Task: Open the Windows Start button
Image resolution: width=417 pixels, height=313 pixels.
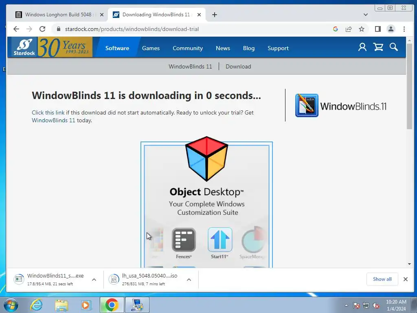Action: (x=11, y=305)
